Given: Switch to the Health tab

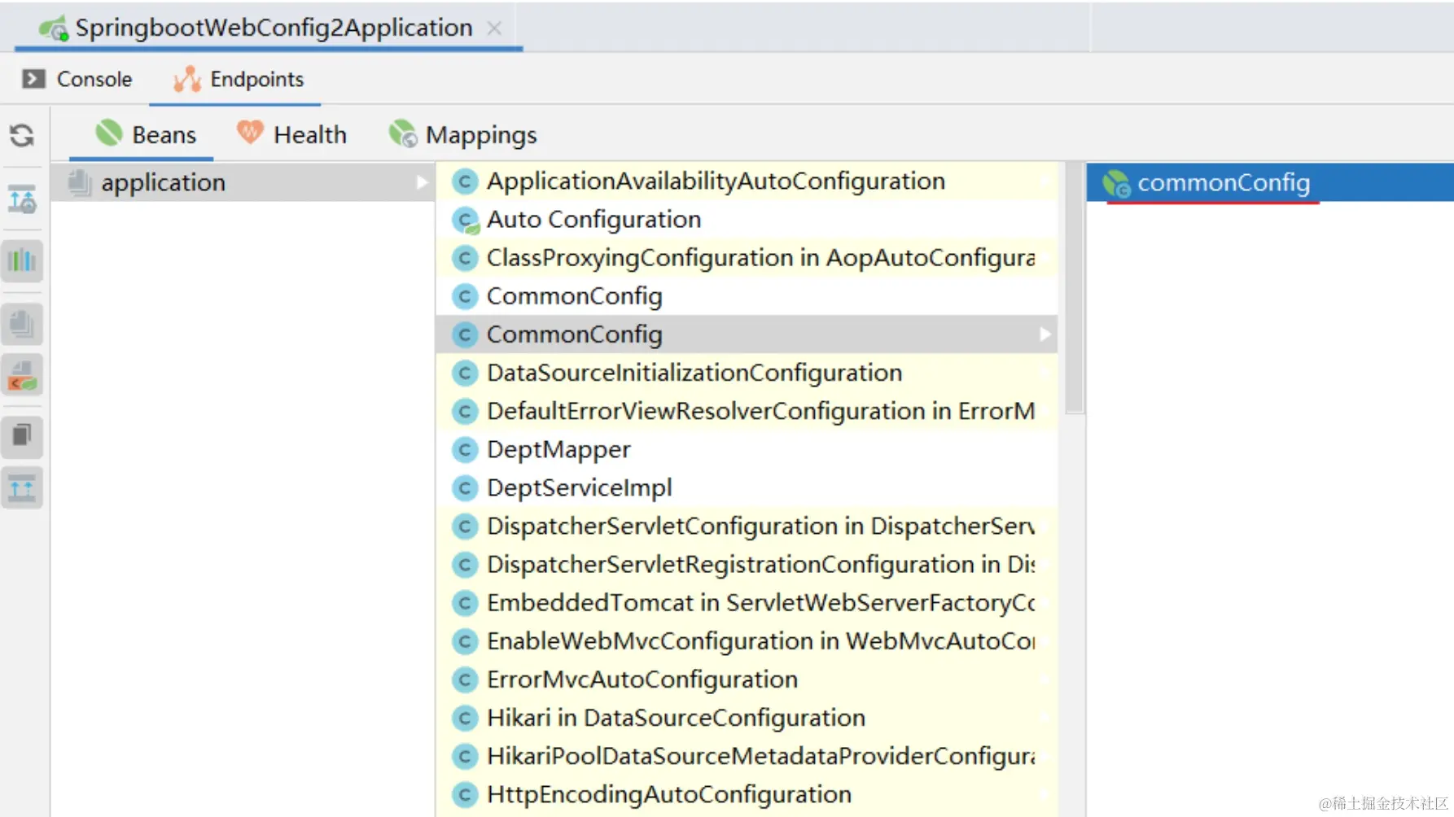Looking at the screenshot, I should (292, 134).
